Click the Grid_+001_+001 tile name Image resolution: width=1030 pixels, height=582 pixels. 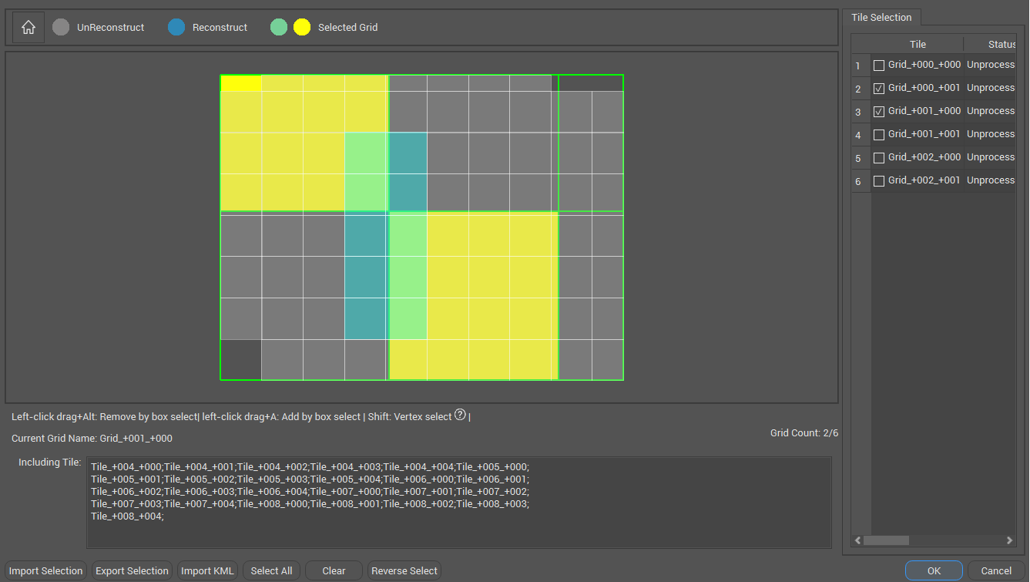(x=924, y=135)
